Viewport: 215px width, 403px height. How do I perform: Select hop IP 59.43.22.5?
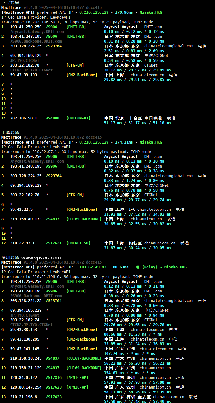point(21,210)
